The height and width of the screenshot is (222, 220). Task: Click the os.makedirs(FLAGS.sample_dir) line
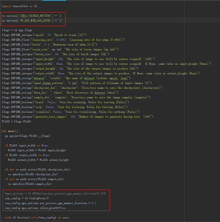tap(30, 184)
